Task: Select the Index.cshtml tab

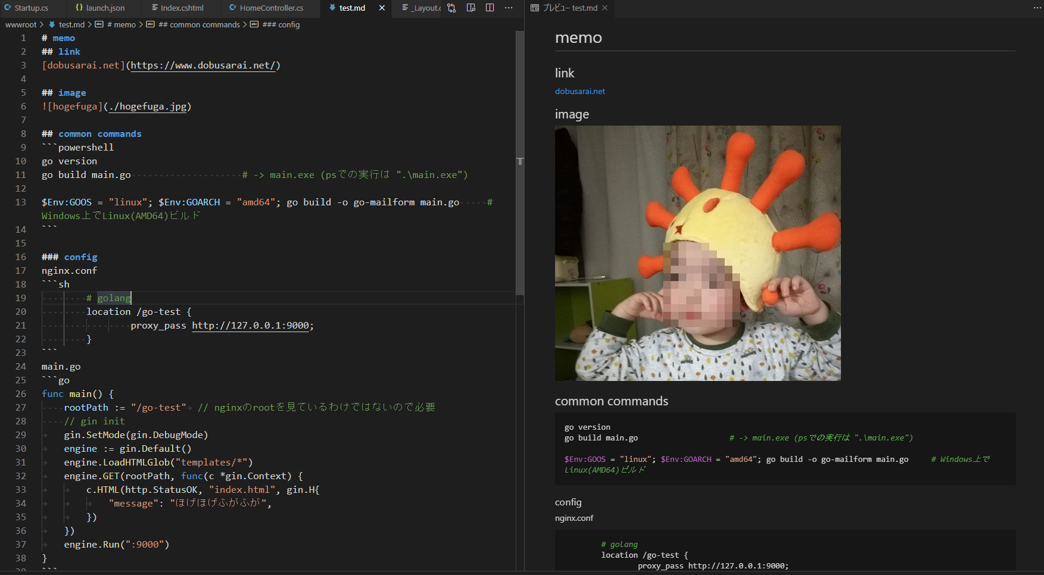Action: (182, 8)
